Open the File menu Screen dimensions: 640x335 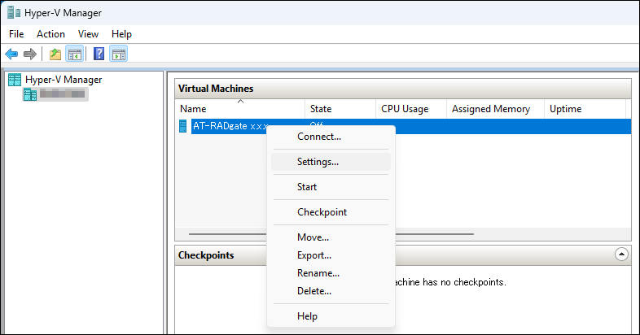[x=17, y=34]
